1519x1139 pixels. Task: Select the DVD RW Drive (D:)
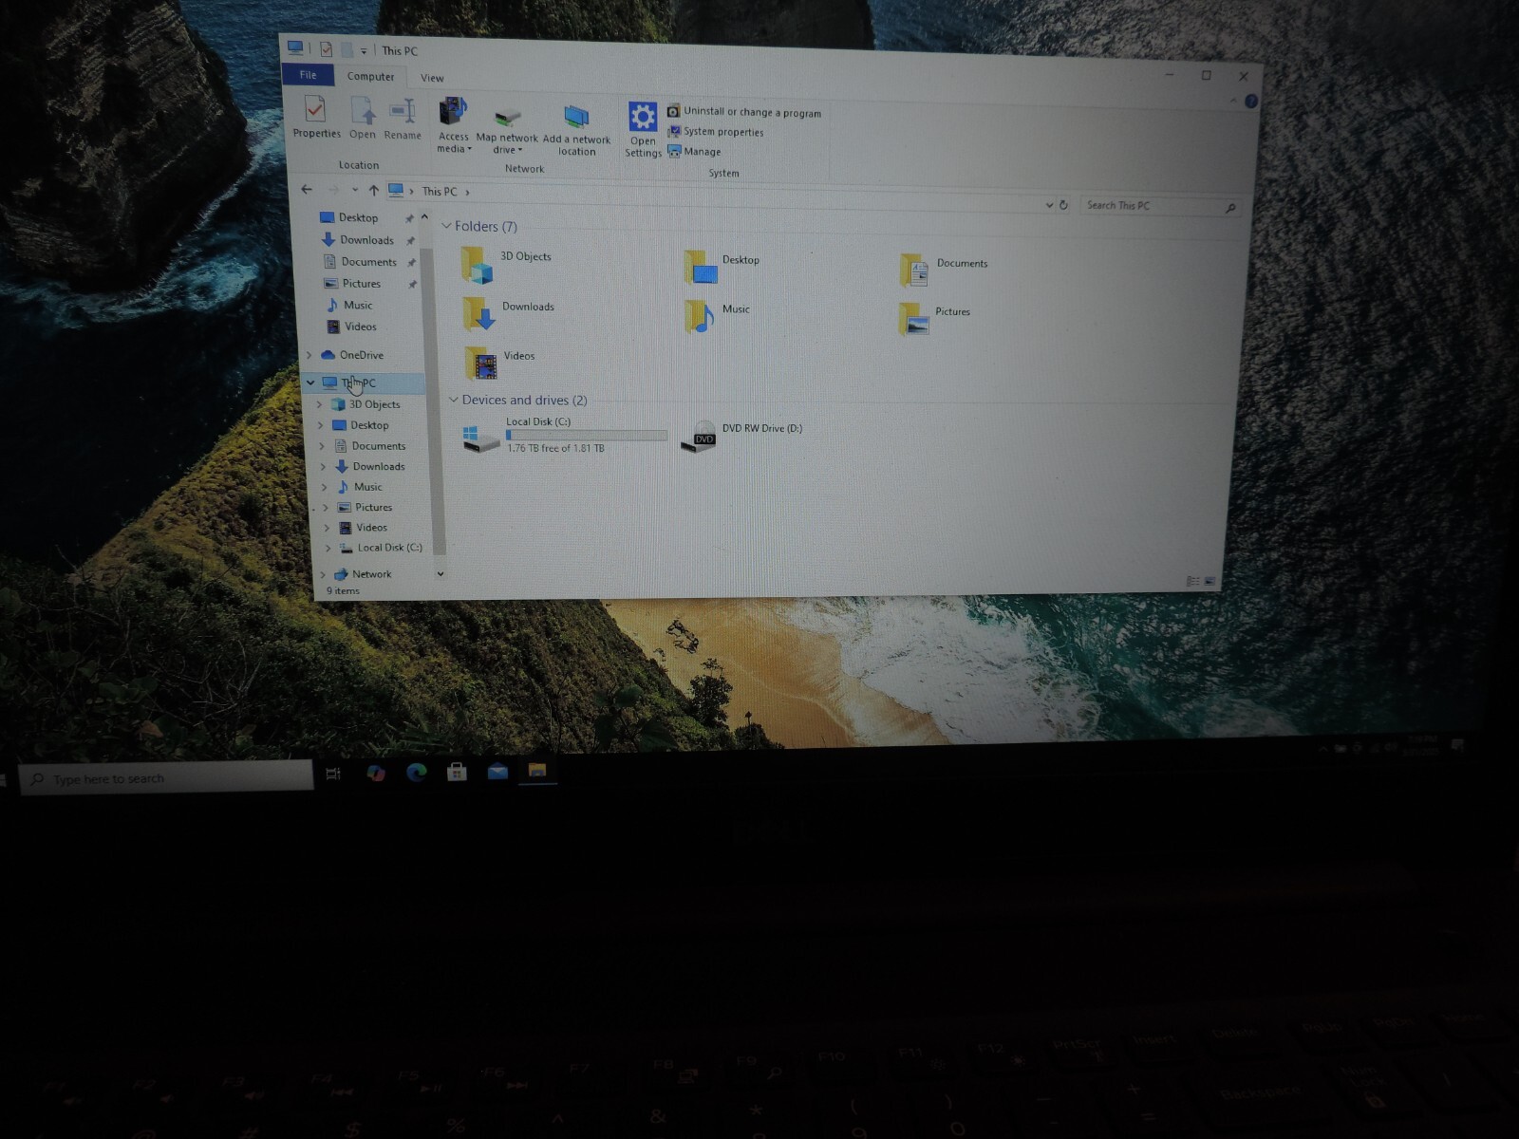[741, 436]
